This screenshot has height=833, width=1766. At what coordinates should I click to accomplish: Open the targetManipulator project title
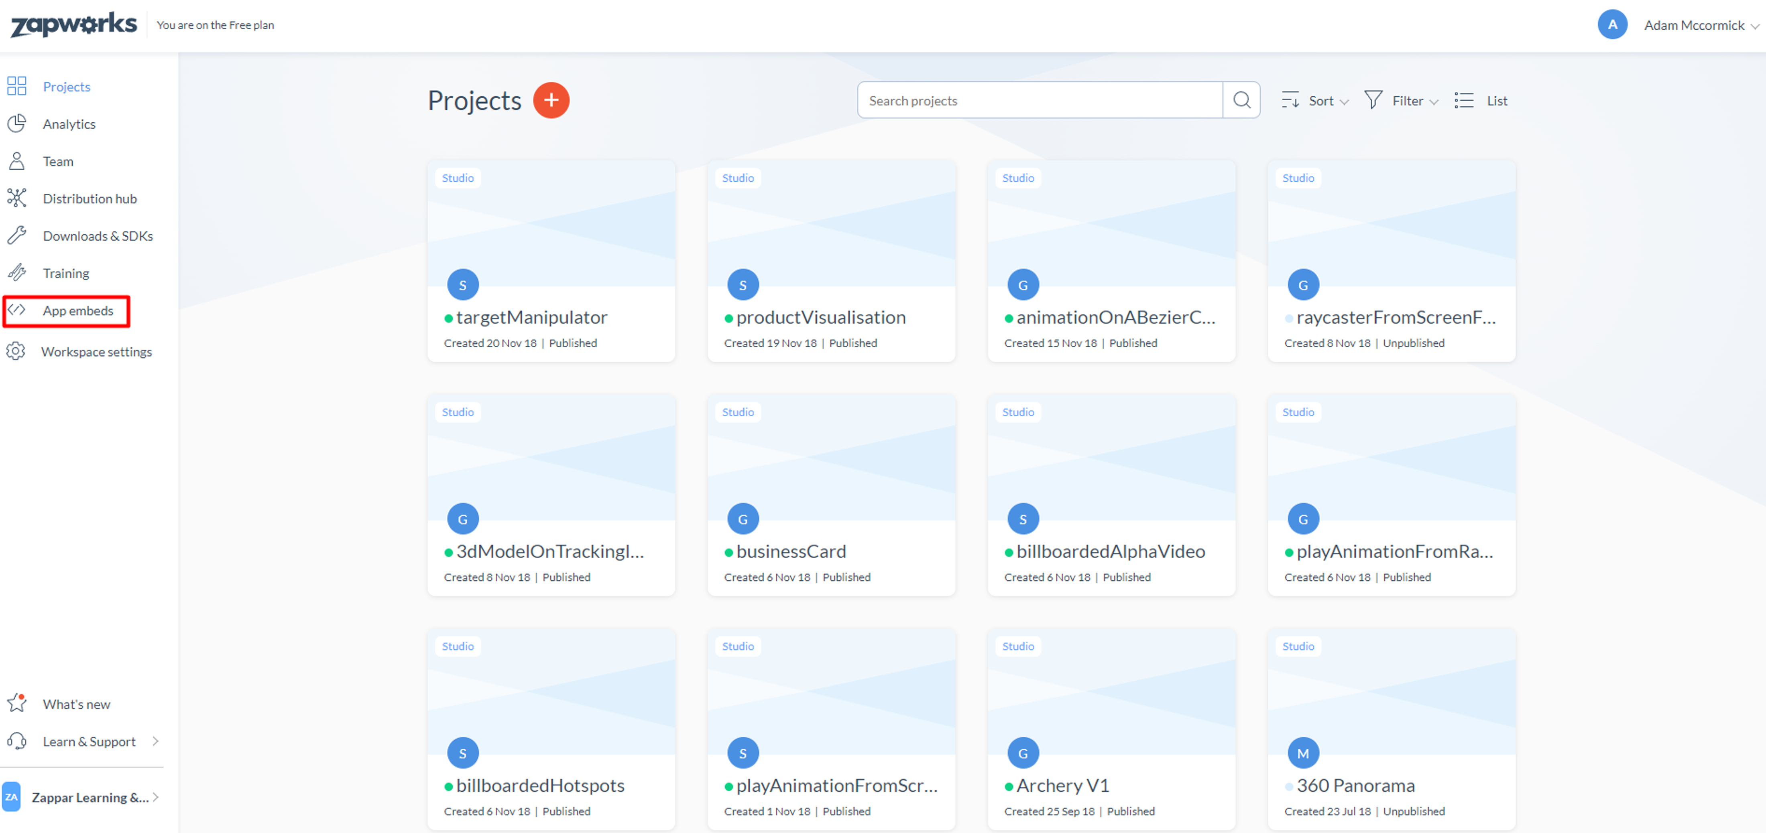pos(531,317)
